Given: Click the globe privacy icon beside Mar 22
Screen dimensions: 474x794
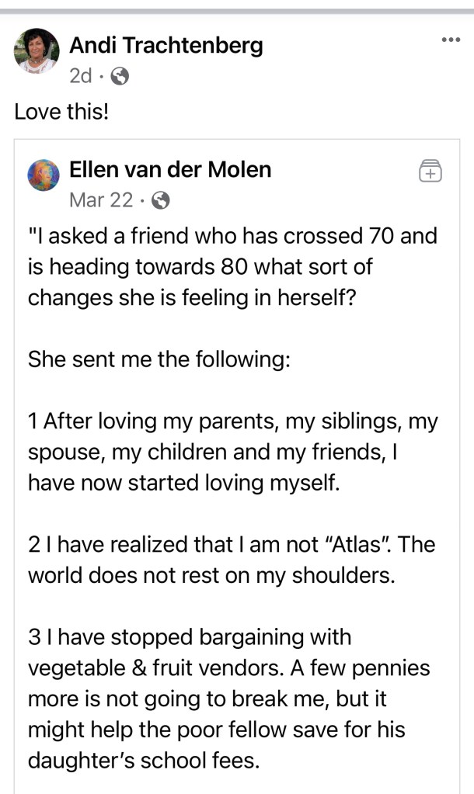Looking at the screenshot, I should coord(161,200).
